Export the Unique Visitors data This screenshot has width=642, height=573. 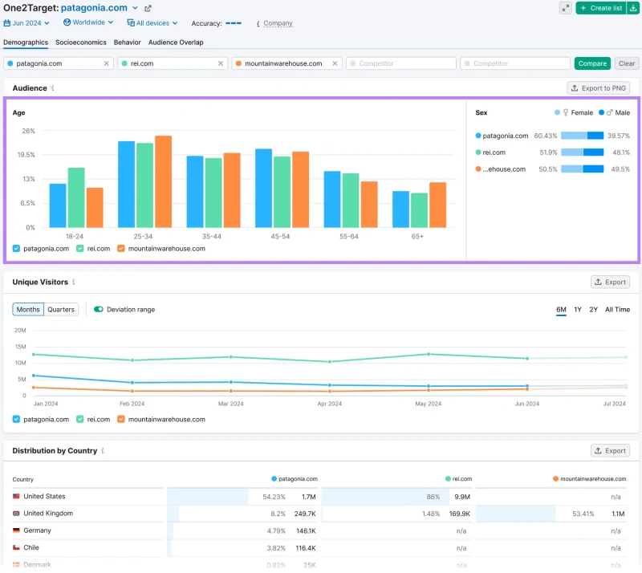coord(610,282)
